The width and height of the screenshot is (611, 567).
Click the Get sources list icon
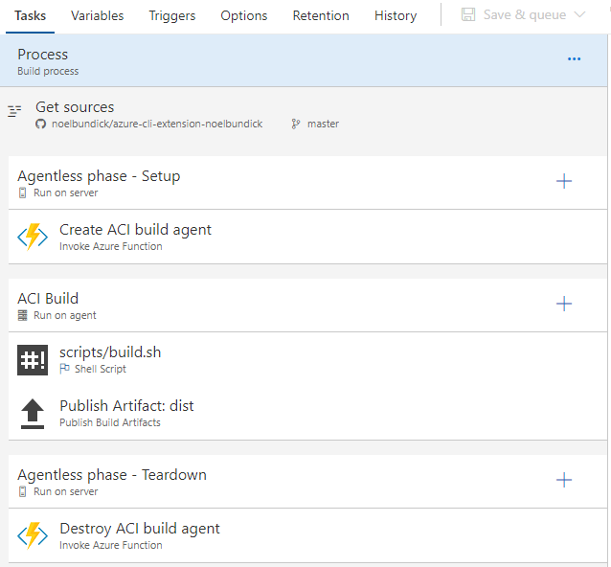[14, 111]
